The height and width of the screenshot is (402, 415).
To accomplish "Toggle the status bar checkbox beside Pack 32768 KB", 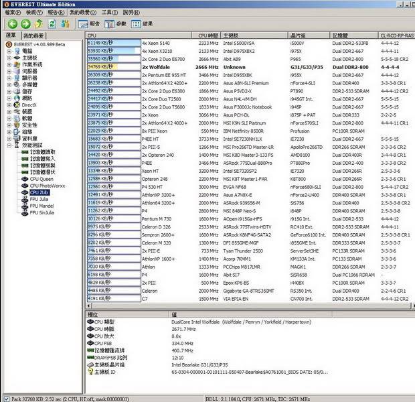I will [x=7, y=399].
